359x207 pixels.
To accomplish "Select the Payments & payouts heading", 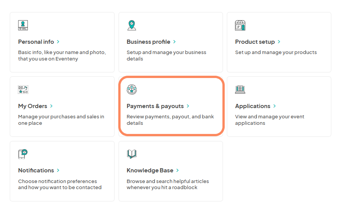I will (155, 106).
